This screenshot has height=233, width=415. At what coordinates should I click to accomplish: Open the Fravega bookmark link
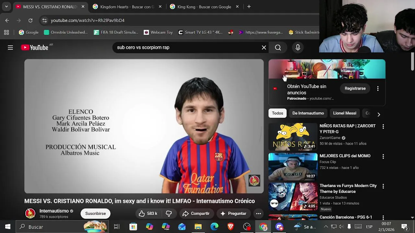pos(261,32)
